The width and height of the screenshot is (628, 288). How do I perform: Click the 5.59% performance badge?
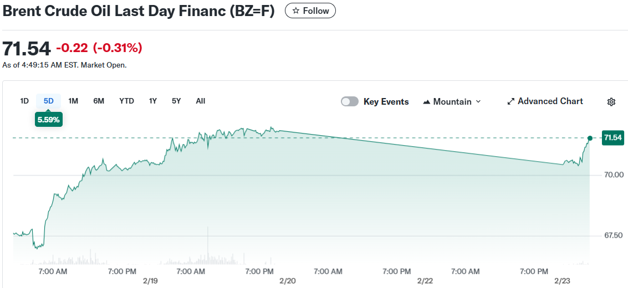(x=49, y=119)
